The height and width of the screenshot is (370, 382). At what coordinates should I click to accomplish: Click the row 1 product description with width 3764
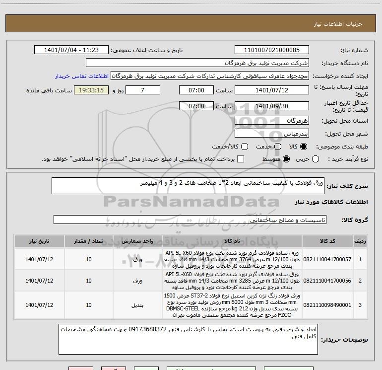point(232,259)
